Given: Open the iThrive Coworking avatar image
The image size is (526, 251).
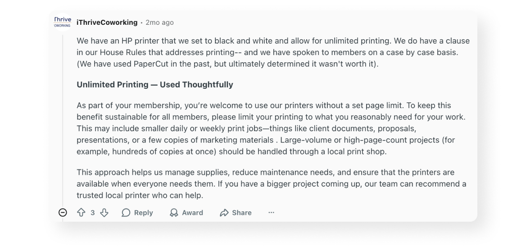Looking at the screenshot, I should pos(63,22).
